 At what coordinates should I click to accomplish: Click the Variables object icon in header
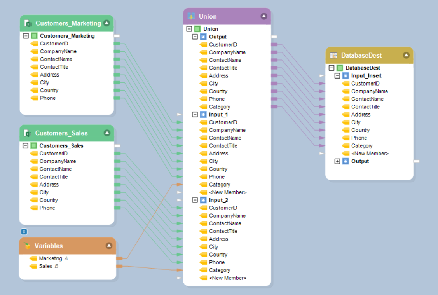pos(27,246)
